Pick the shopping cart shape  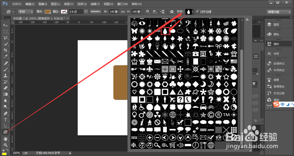(173, 145)
